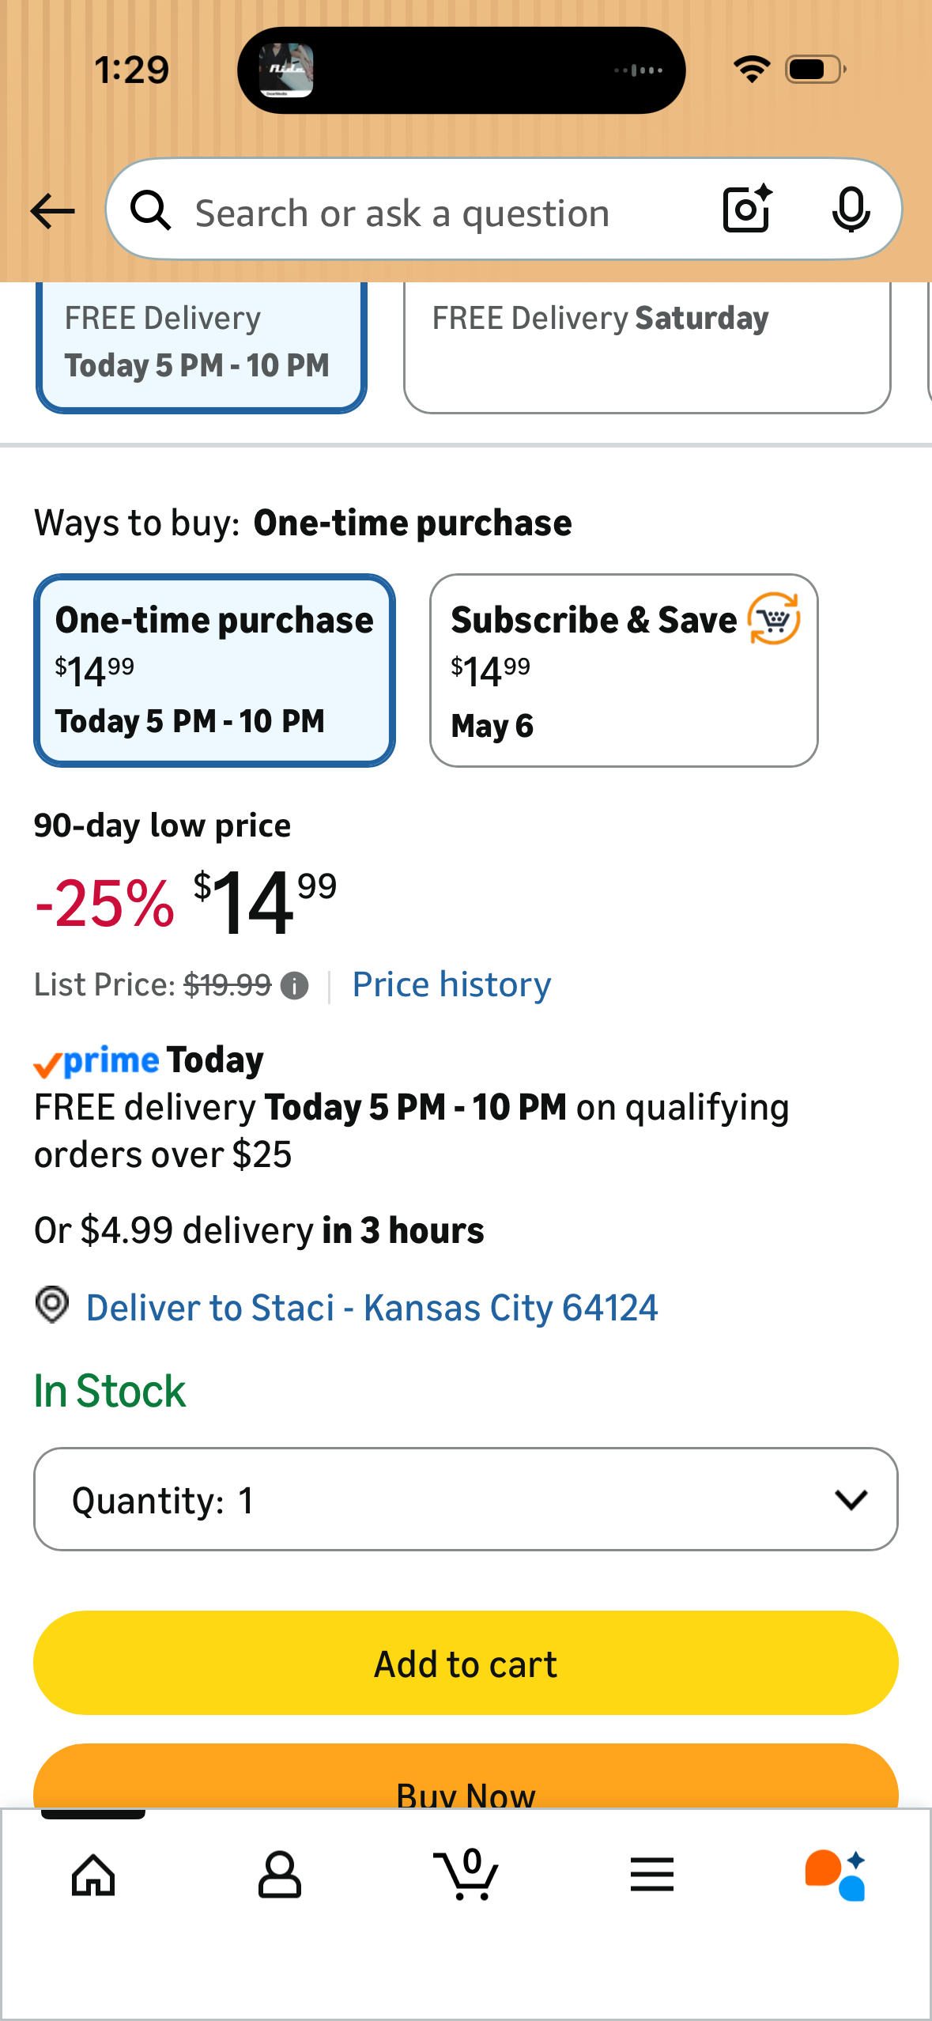Image resolution: width=932 pixels, height=2021 pixels.
Task: Open hamburger menu in bottom bar
Action: 652,1875
